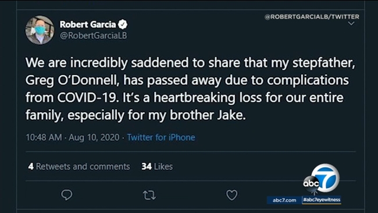
Task: Click the abc7.com label
Action: click(x=284, y=200)
